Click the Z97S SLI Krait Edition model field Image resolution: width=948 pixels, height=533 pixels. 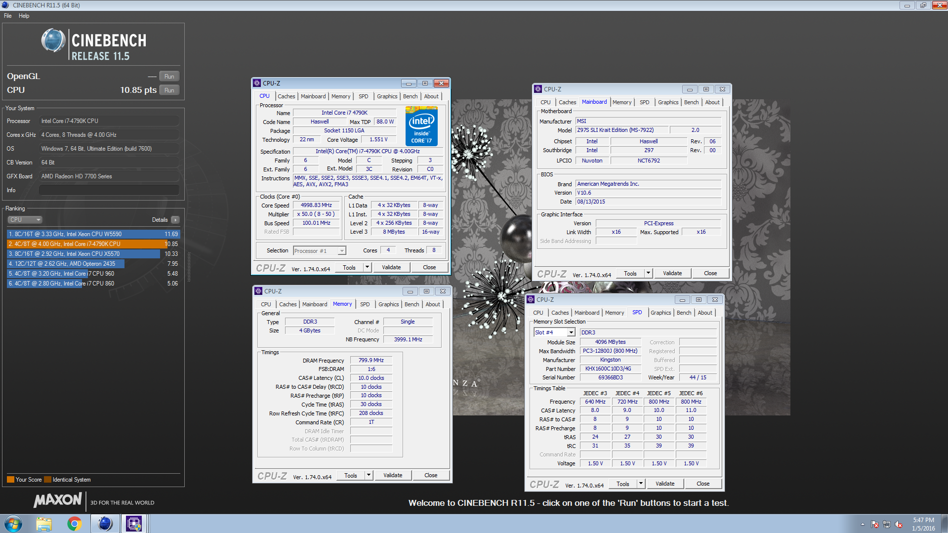[622, 130]
